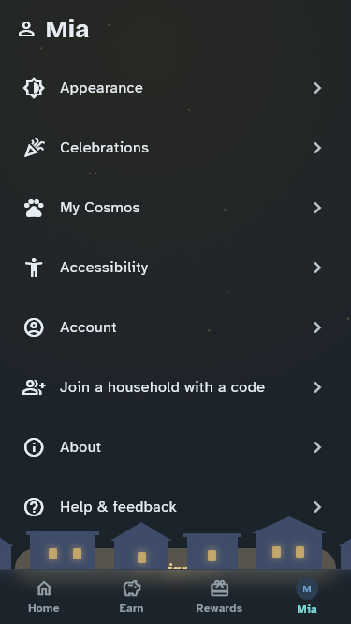Click the Accessibility person icon
This screenshot has height=624, width=351.
point(34,268)
